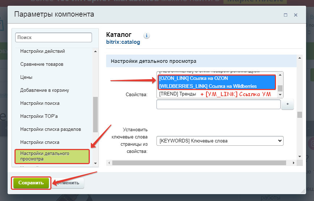Click the bitrix:catalog component name
Screen dimensions: 314x201
point(123,42)
